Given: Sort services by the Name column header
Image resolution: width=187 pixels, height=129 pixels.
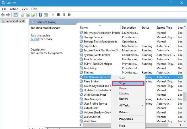Looking at the screenshot, I should tap(84, 28).
